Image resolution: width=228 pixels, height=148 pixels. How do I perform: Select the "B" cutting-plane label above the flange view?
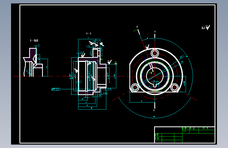pos(137,27)
